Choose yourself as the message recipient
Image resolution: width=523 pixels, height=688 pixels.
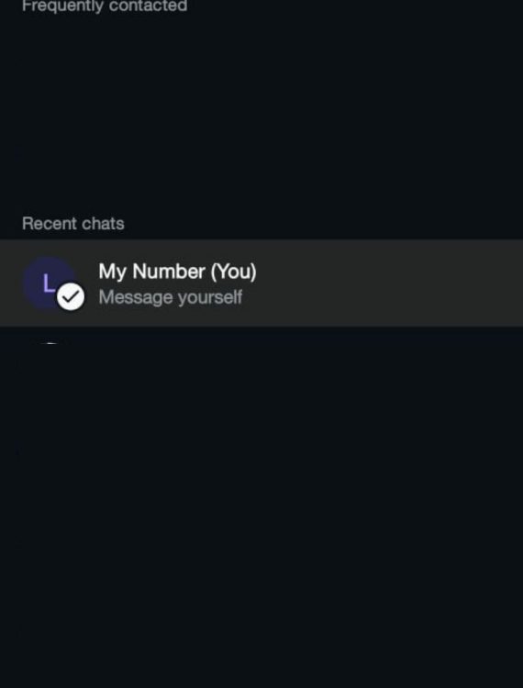(261, 283)
